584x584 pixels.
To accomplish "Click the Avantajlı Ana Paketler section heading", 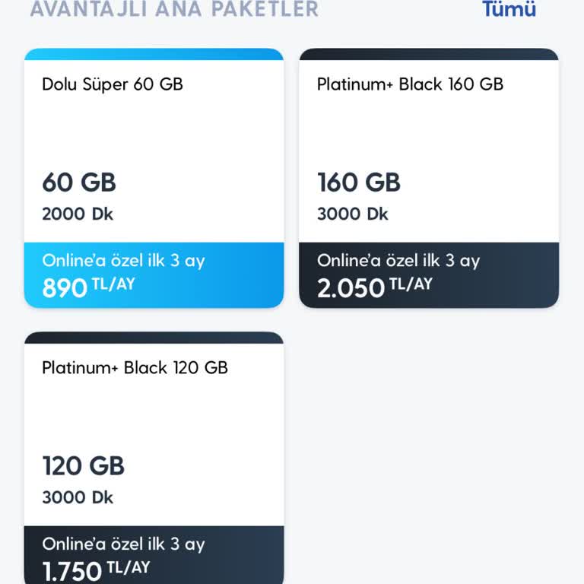I will [174, 9].
